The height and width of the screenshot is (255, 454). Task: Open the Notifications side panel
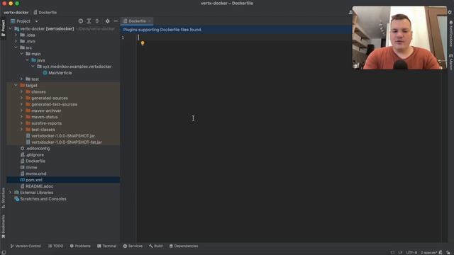point(451,34)
